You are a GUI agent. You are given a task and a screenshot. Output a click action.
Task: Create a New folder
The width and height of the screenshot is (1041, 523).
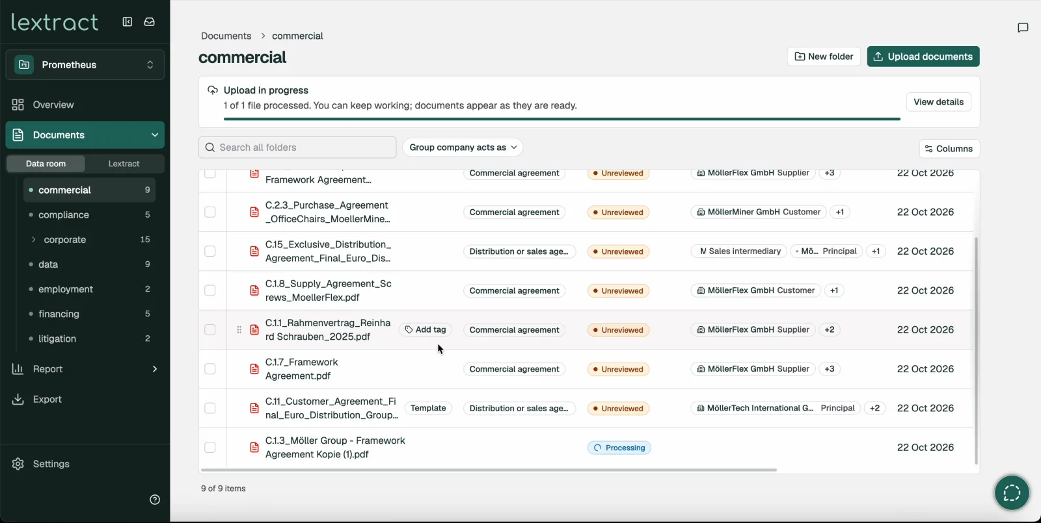point(824,57)
